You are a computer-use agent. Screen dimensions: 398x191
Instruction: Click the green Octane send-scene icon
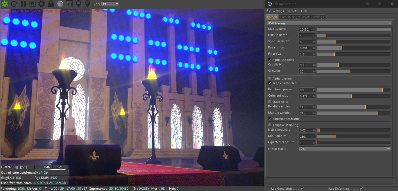click(x=5, y=4)
